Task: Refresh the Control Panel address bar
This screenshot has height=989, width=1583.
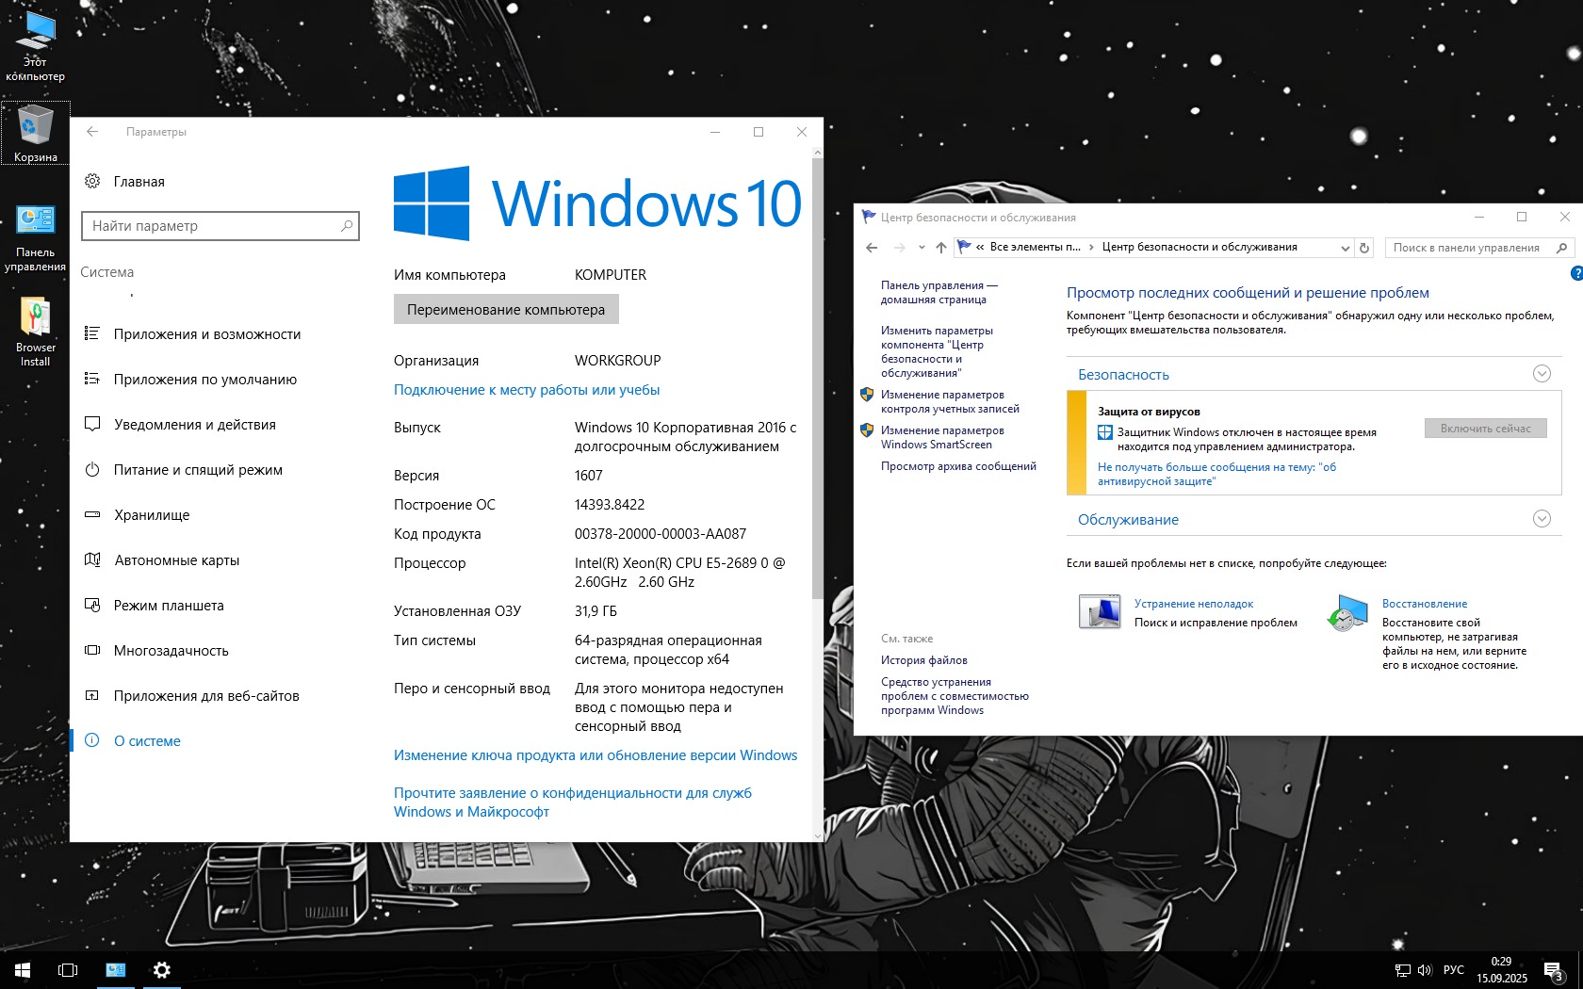Action: [1363, 248]
